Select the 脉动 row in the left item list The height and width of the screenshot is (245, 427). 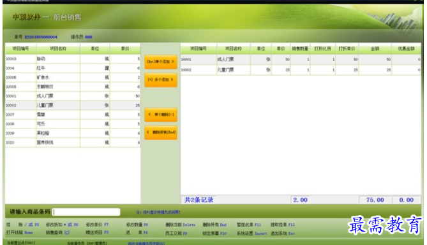pos(73,59)
